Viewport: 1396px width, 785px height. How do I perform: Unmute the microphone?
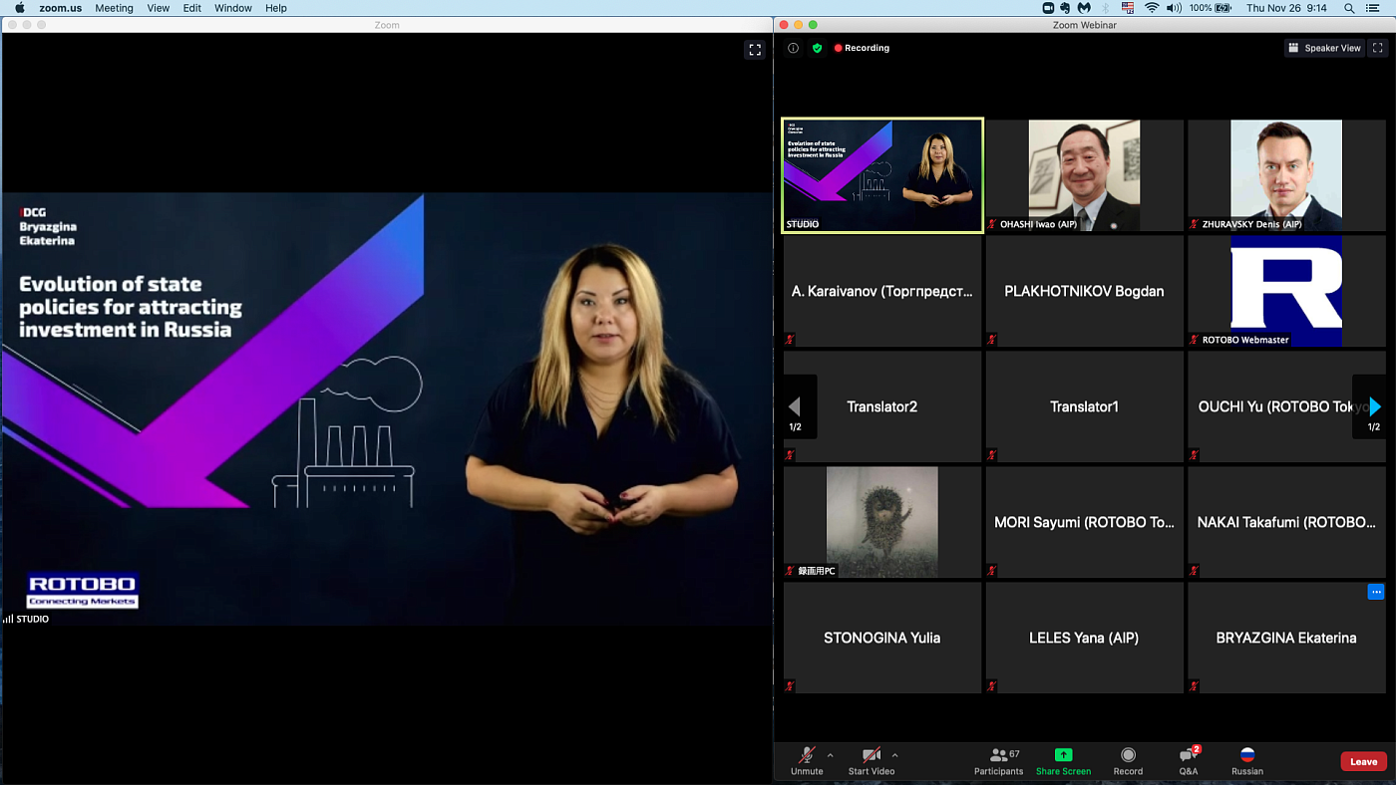pos(807,762)
